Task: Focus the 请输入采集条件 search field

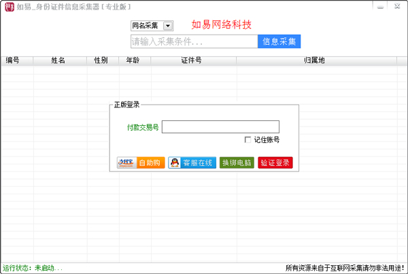Action: (x=194, y=41)
